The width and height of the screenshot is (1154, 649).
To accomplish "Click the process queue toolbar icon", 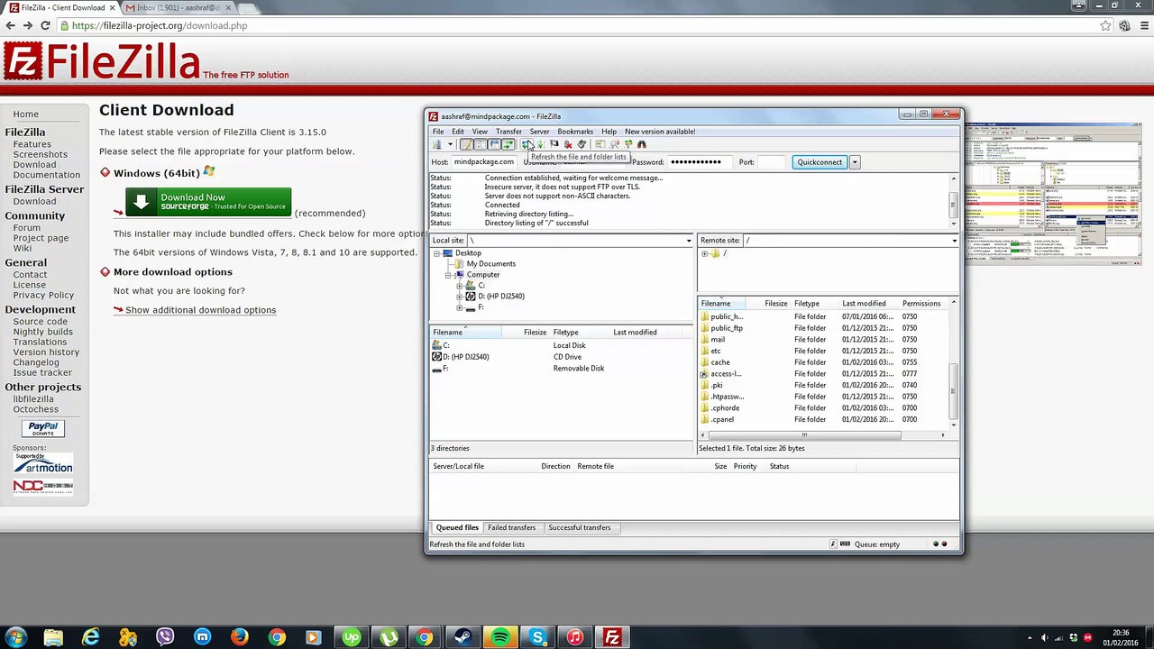I will 540,144.
